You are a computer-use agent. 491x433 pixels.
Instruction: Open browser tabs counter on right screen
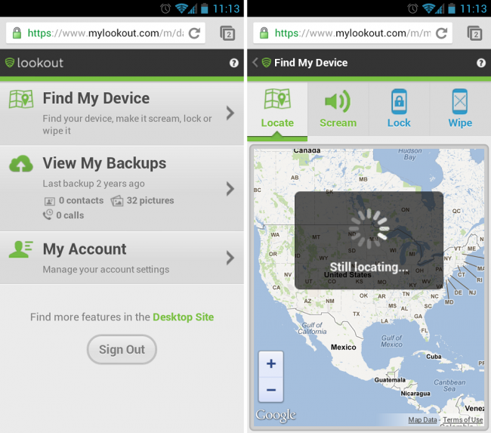tap(474, 33)
